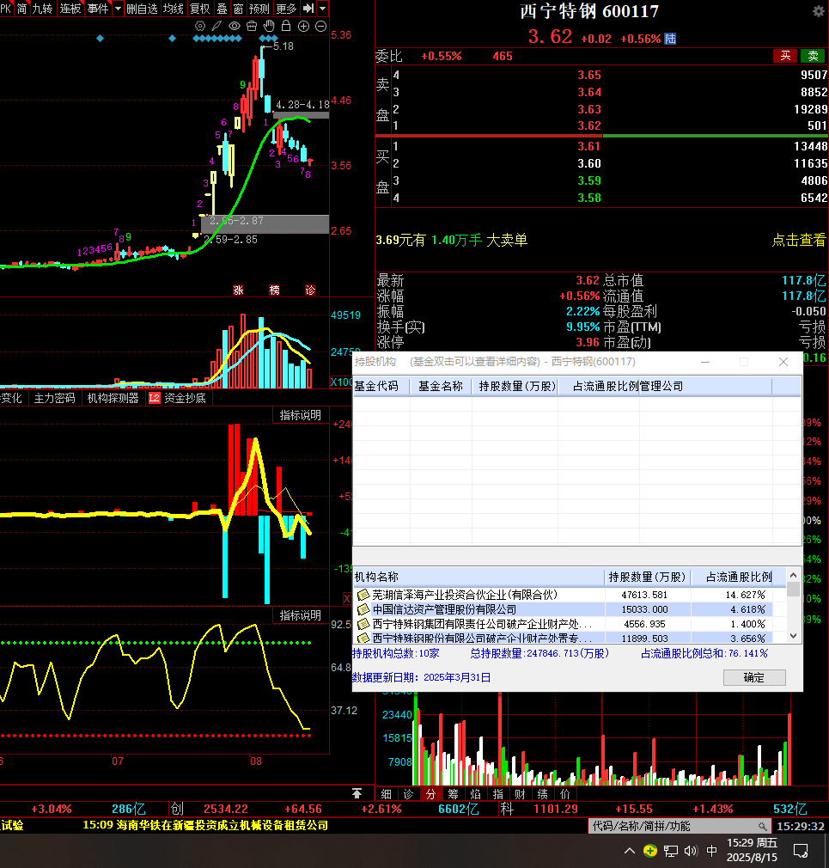Viewport: 829px width, 868px height.
Task: Open 指标说明 for the capital flow indicator
Action: coord(300,415)
